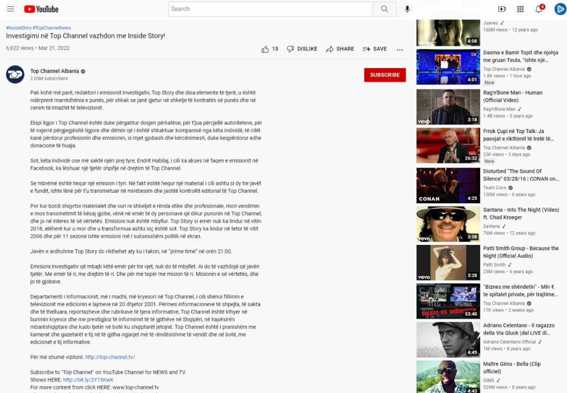Viewport: 567px width, 393px height.
Task: Play Rag'n'Bone Man Human thumbnail
Action: (x=448, y=107)
